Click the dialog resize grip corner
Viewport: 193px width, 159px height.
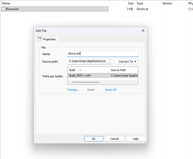tap(145, 142)
